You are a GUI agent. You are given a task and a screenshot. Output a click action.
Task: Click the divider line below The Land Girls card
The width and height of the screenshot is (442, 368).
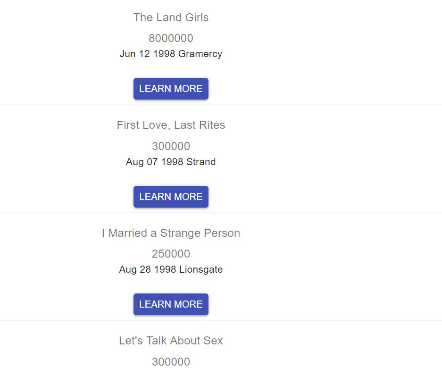[221, 105]
